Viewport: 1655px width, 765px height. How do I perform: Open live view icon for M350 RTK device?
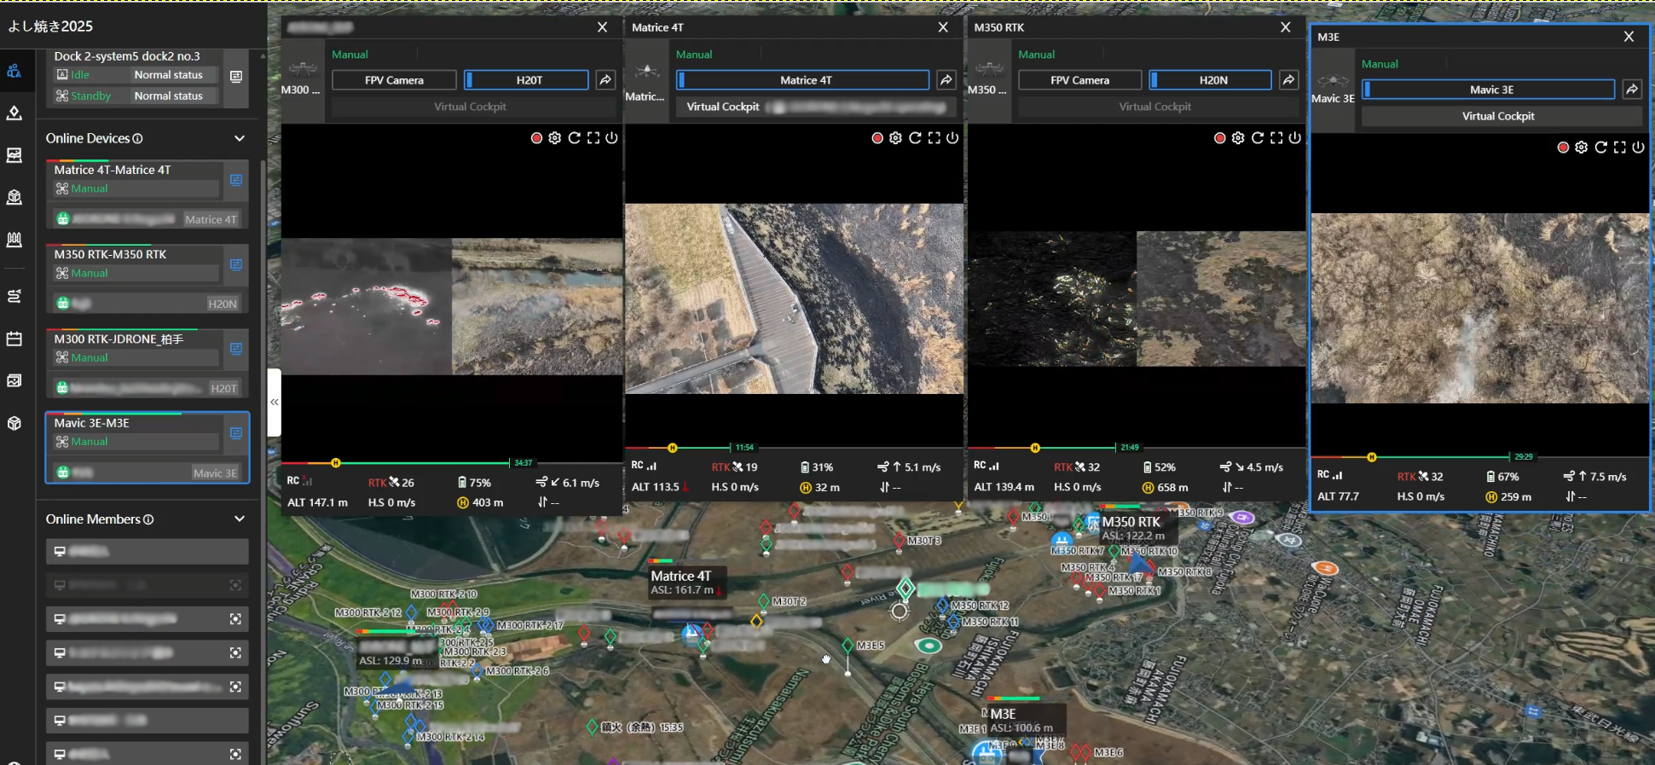[x=236, y=264]
